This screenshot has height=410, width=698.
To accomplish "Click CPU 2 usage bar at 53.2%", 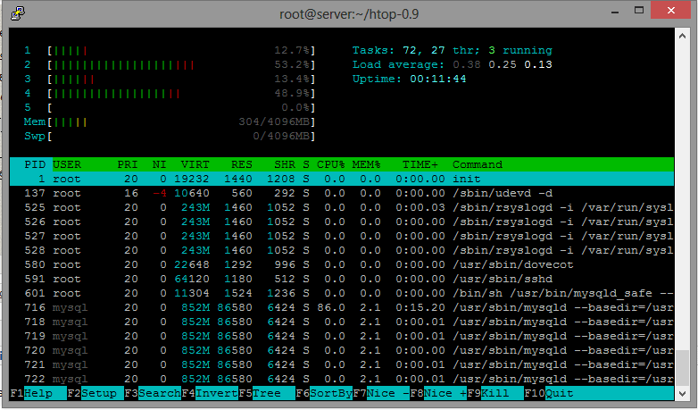I will 181,64.
